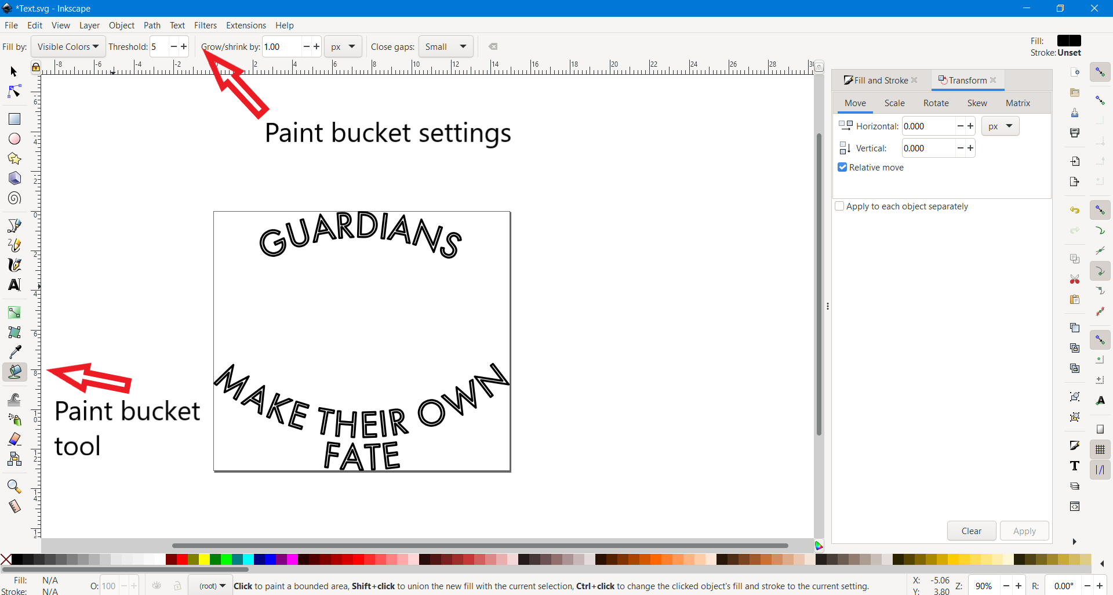Switch to the Scale tab in Transform dialog
1113x595 pixels.
[x=894, y=103]
